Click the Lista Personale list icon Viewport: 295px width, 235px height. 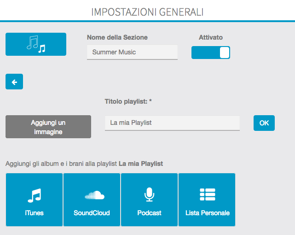tap(207, 195)
